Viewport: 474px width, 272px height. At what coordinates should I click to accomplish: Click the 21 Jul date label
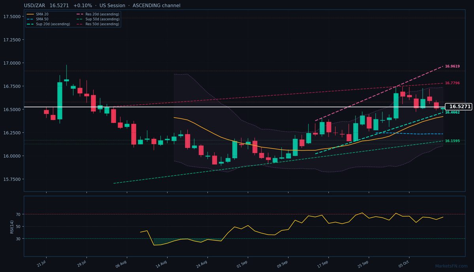coord(41,263)
